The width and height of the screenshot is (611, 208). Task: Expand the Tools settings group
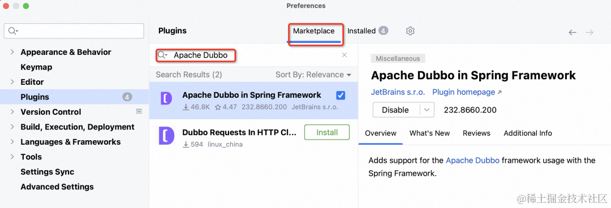pos(12,157)
